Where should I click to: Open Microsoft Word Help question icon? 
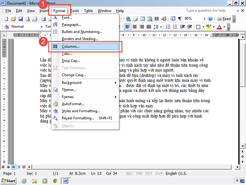210,19
